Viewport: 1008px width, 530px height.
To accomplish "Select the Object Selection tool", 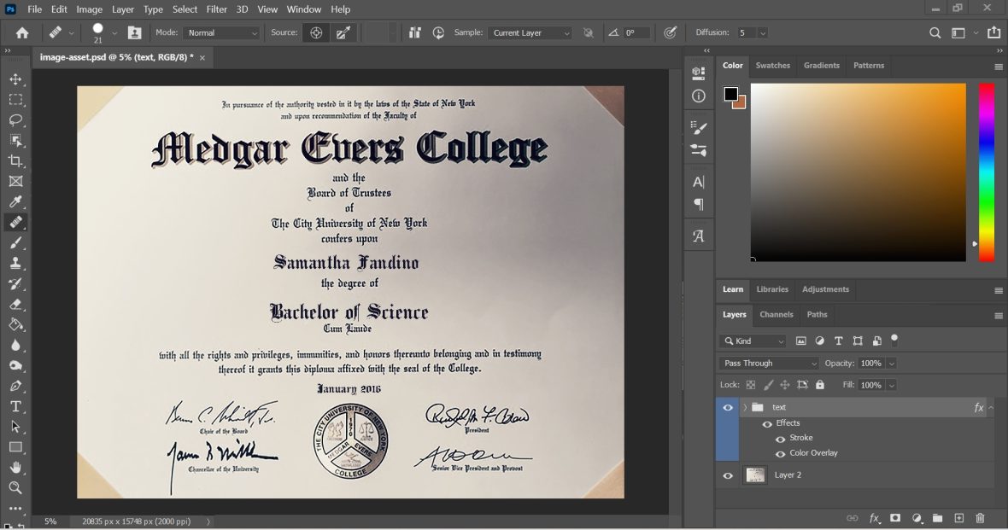I will 15,140.
